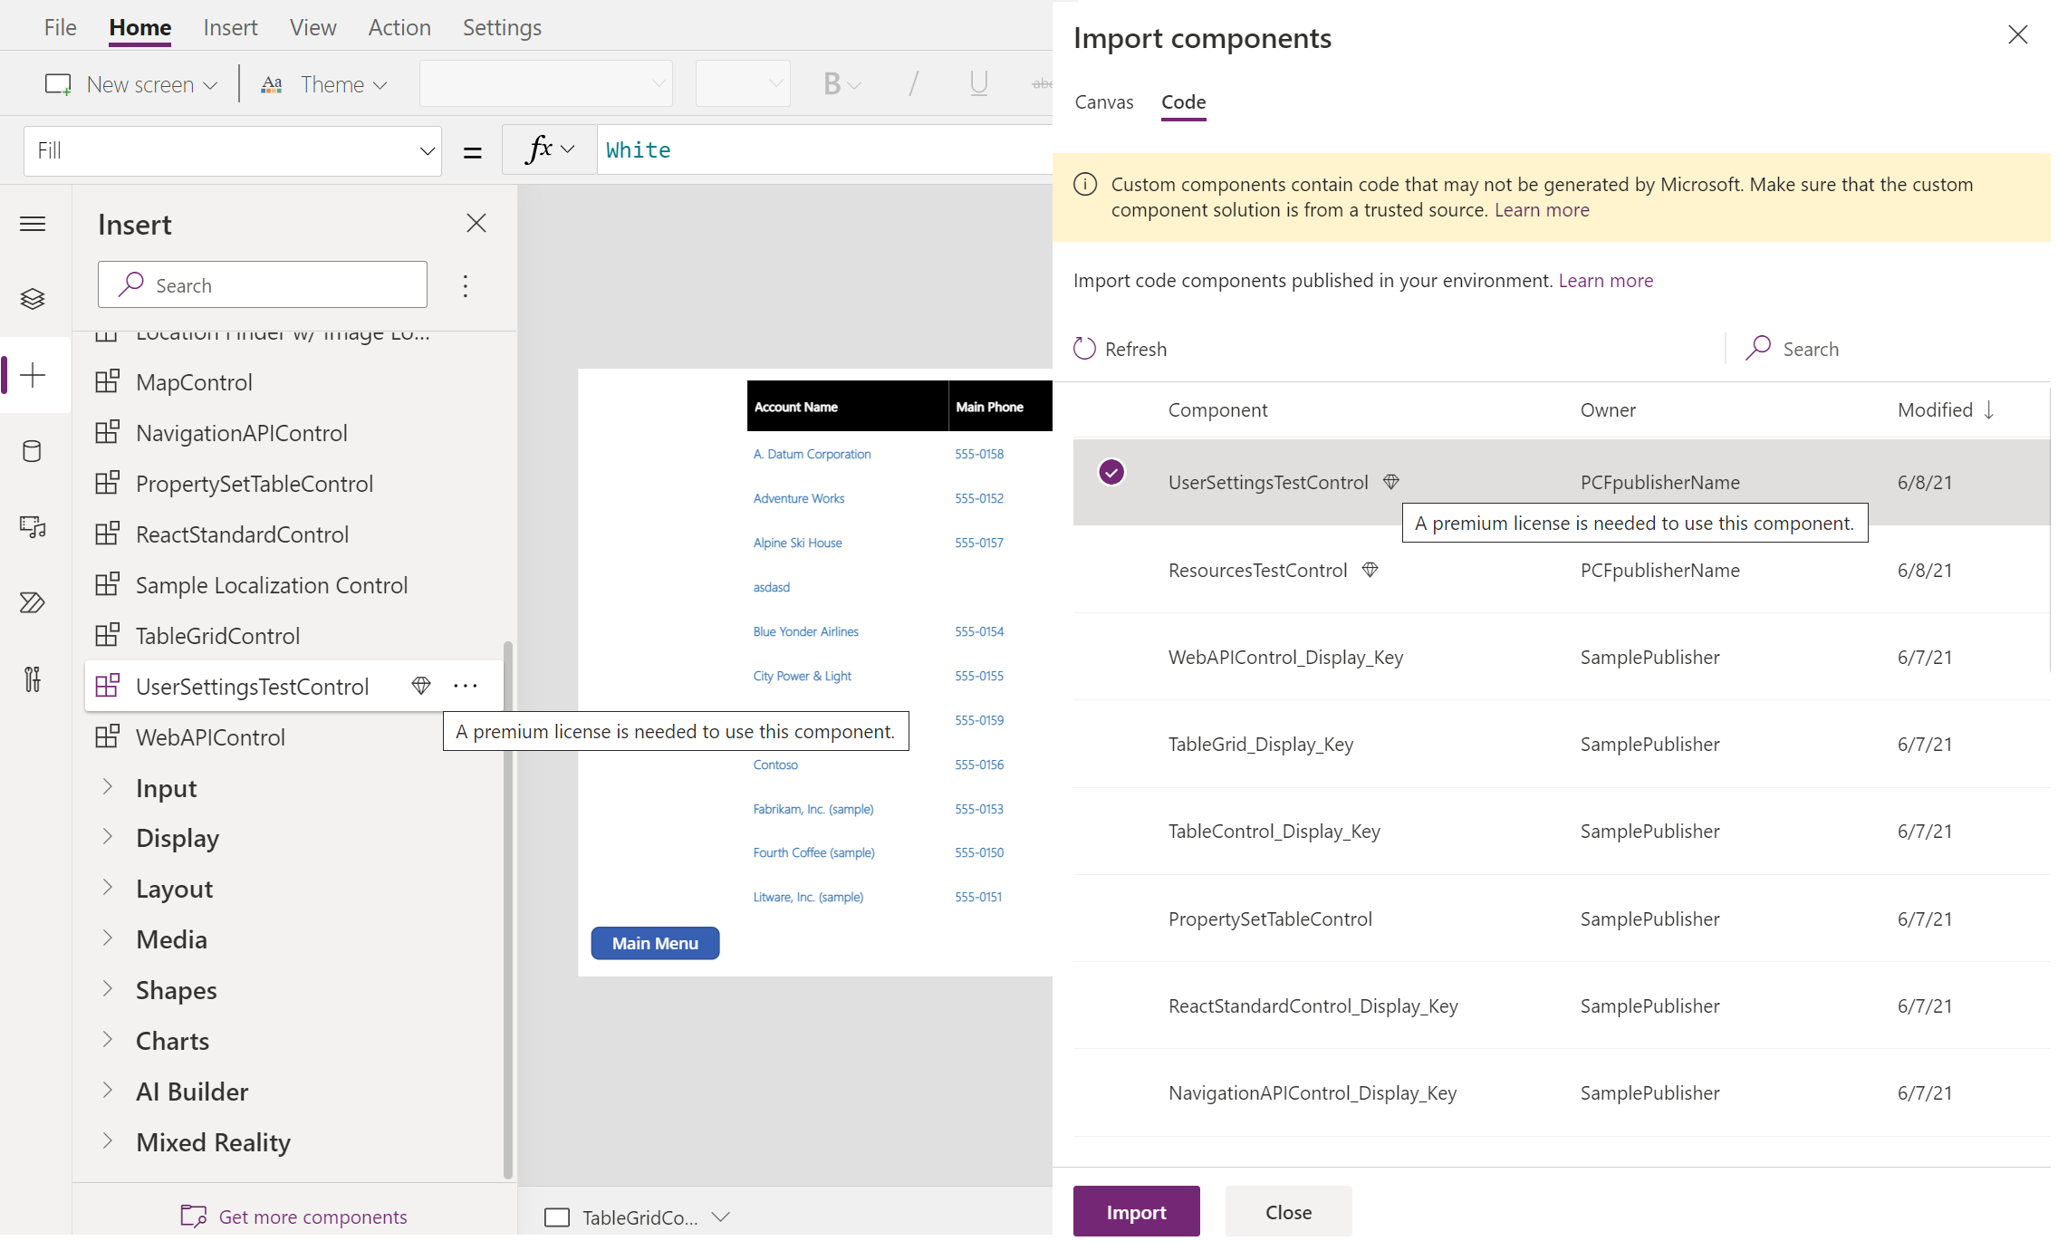Screen dimensions: 2058x1241
Task: Click the Data cylinder icon in sidebar
Action: [33, 451]
